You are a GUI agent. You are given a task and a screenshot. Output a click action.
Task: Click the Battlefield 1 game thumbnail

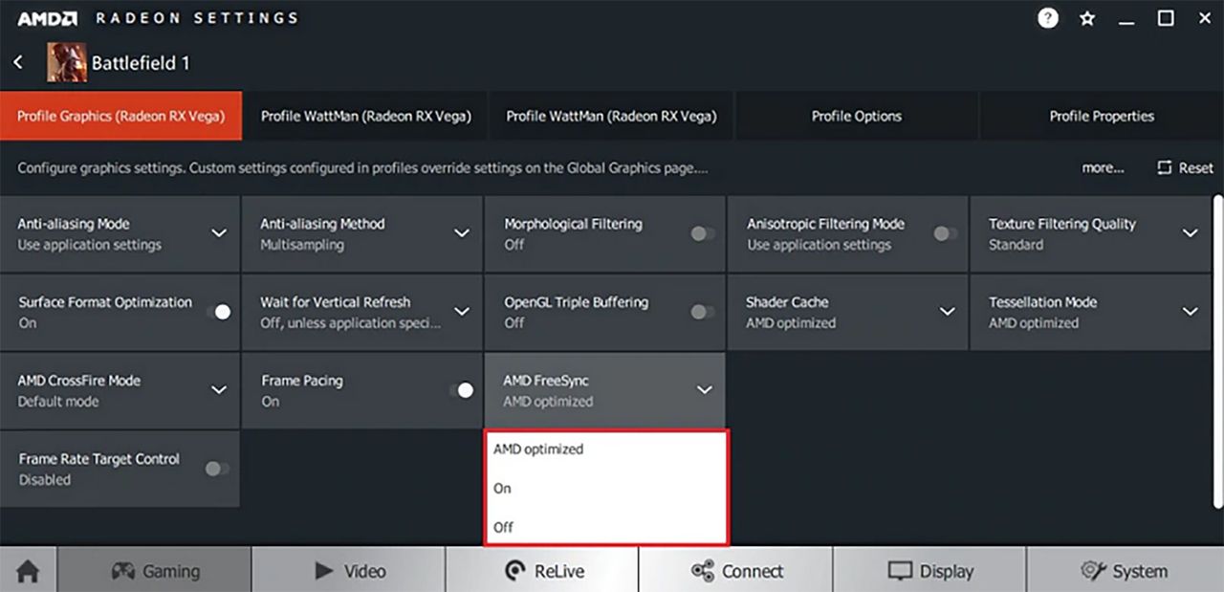(66, 63)
